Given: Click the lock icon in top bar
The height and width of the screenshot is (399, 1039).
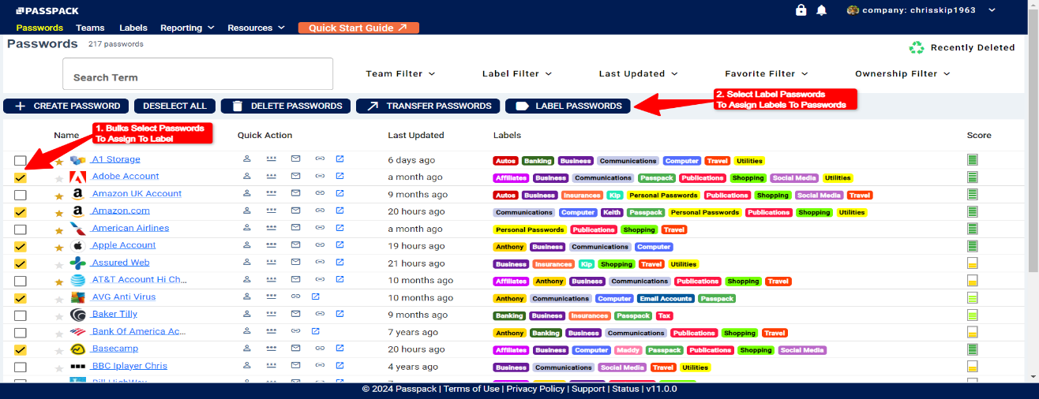Looking at the screenshot, I should (801, 10).
